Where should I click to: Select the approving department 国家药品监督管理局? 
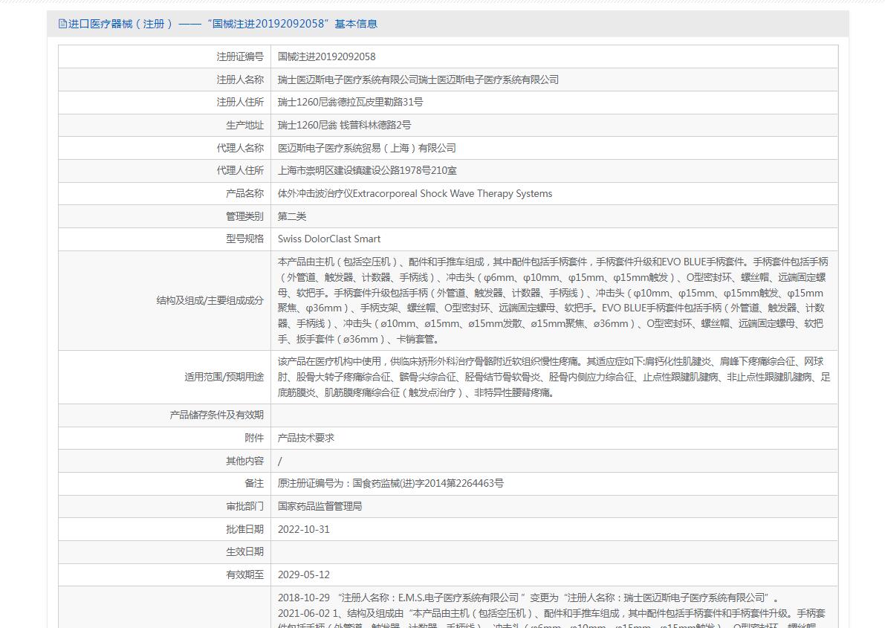[x=320, y=506]
